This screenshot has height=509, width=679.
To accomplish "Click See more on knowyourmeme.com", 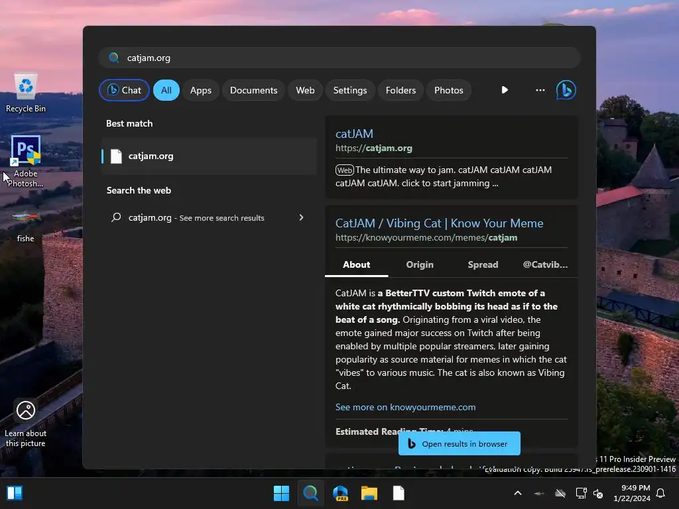I will 405,407.
